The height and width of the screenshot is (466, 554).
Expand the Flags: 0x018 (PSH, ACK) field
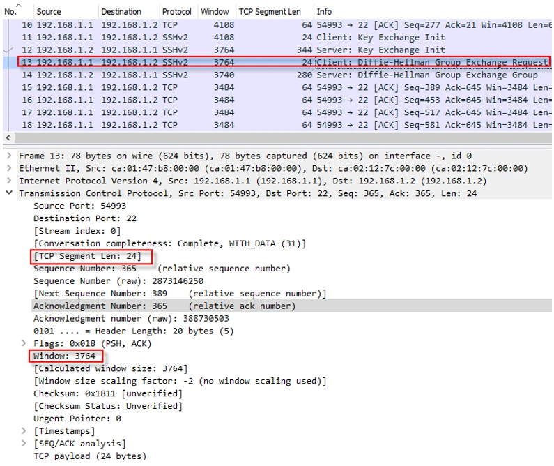click(24, 343)
